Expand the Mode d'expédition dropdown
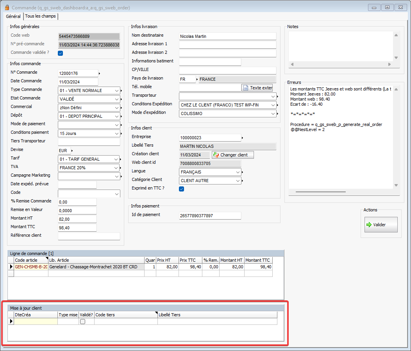Screen dimensions: 411x351 click(x=273, y=113)
